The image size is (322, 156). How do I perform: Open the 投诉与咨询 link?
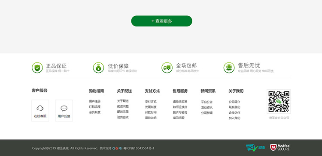pos(180,112)
